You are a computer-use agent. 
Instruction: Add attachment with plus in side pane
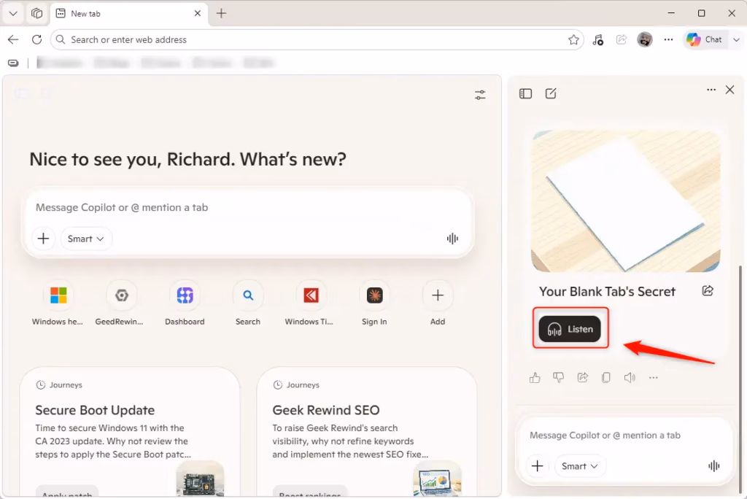coord(538,466)
